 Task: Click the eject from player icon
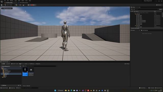[x=34, y=5]
